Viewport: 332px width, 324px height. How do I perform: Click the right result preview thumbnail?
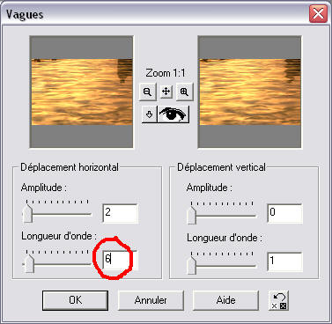click(250, 92)
